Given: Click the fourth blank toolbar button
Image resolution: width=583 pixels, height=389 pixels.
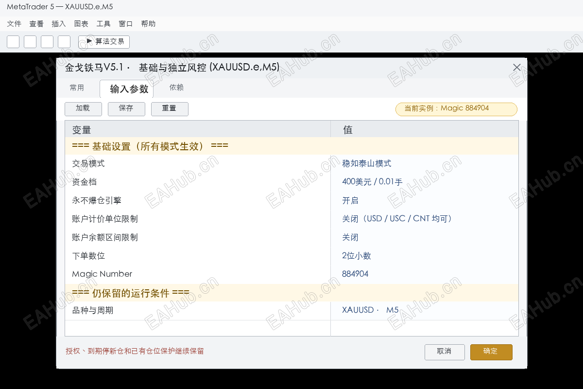Looking at the screenshot, I should pos(64,42).
